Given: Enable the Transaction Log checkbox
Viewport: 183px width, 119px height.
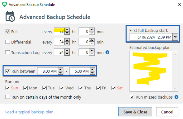Looking at the screenshot, I should pos(8,52).
